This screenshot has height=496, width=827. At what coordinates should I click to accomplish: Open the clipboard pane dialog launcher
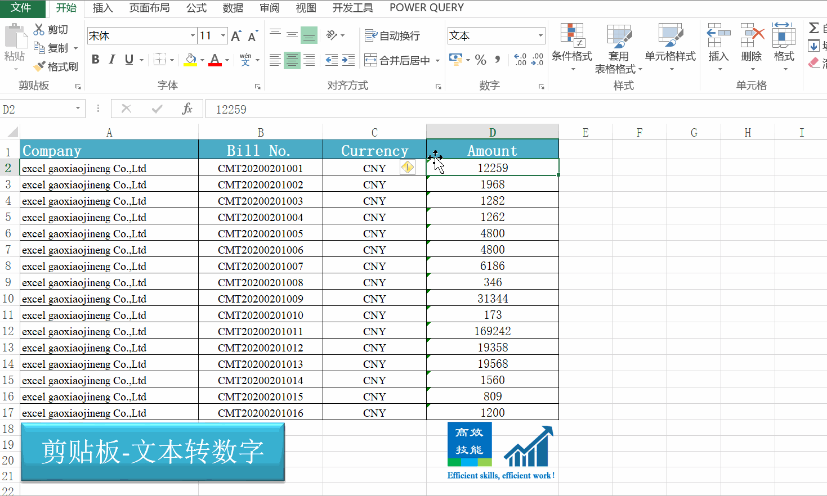78,87
